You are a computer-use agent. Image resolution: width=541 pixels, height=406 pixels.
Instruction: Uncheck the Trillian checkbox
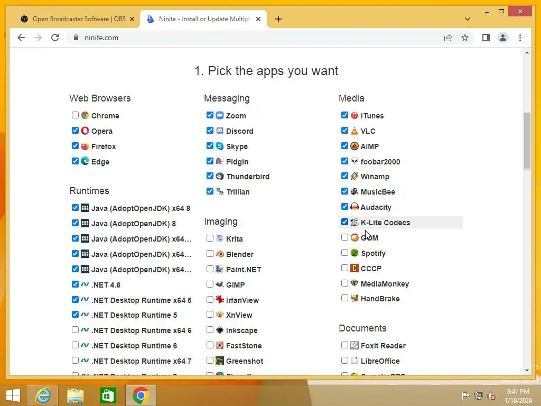[210, 191]
